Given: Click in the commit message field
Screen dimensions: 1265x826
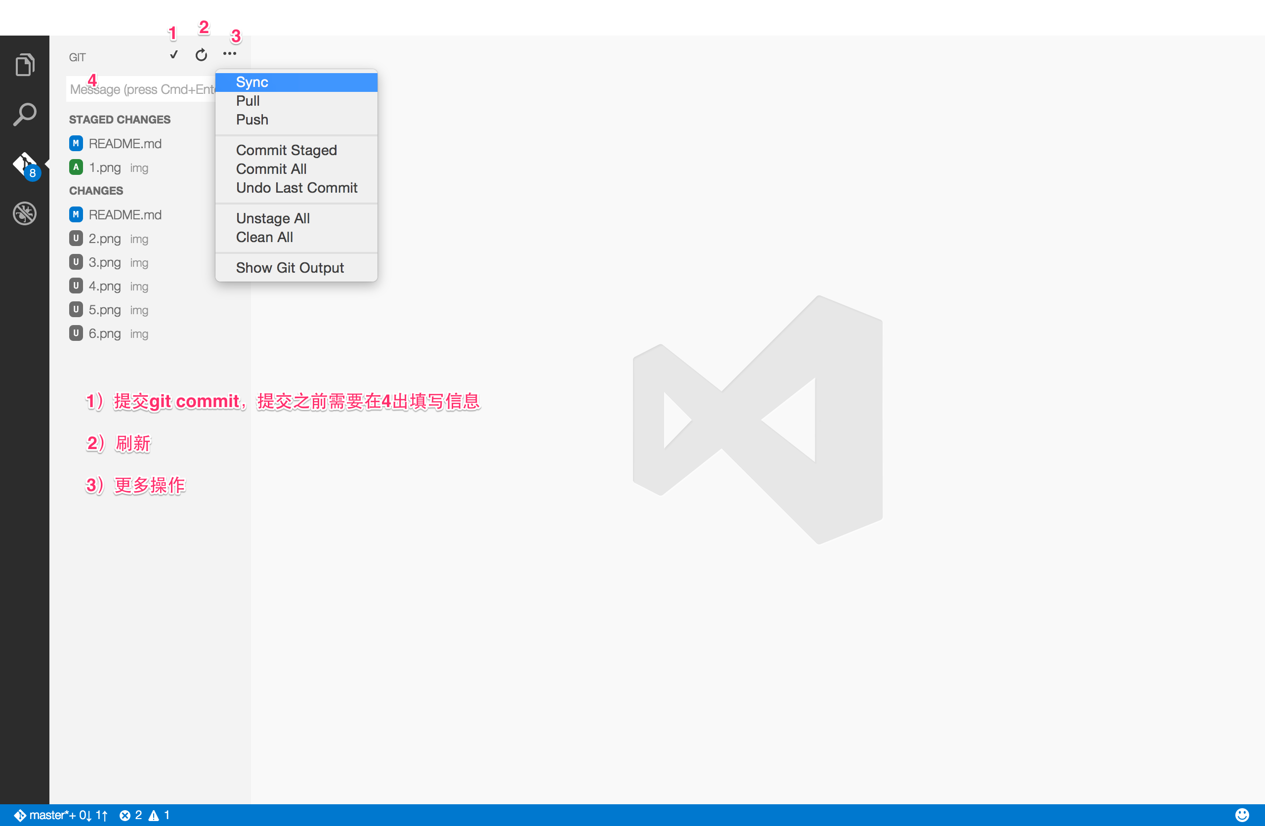Looking at the screenshot, I should tap(141, 89).
